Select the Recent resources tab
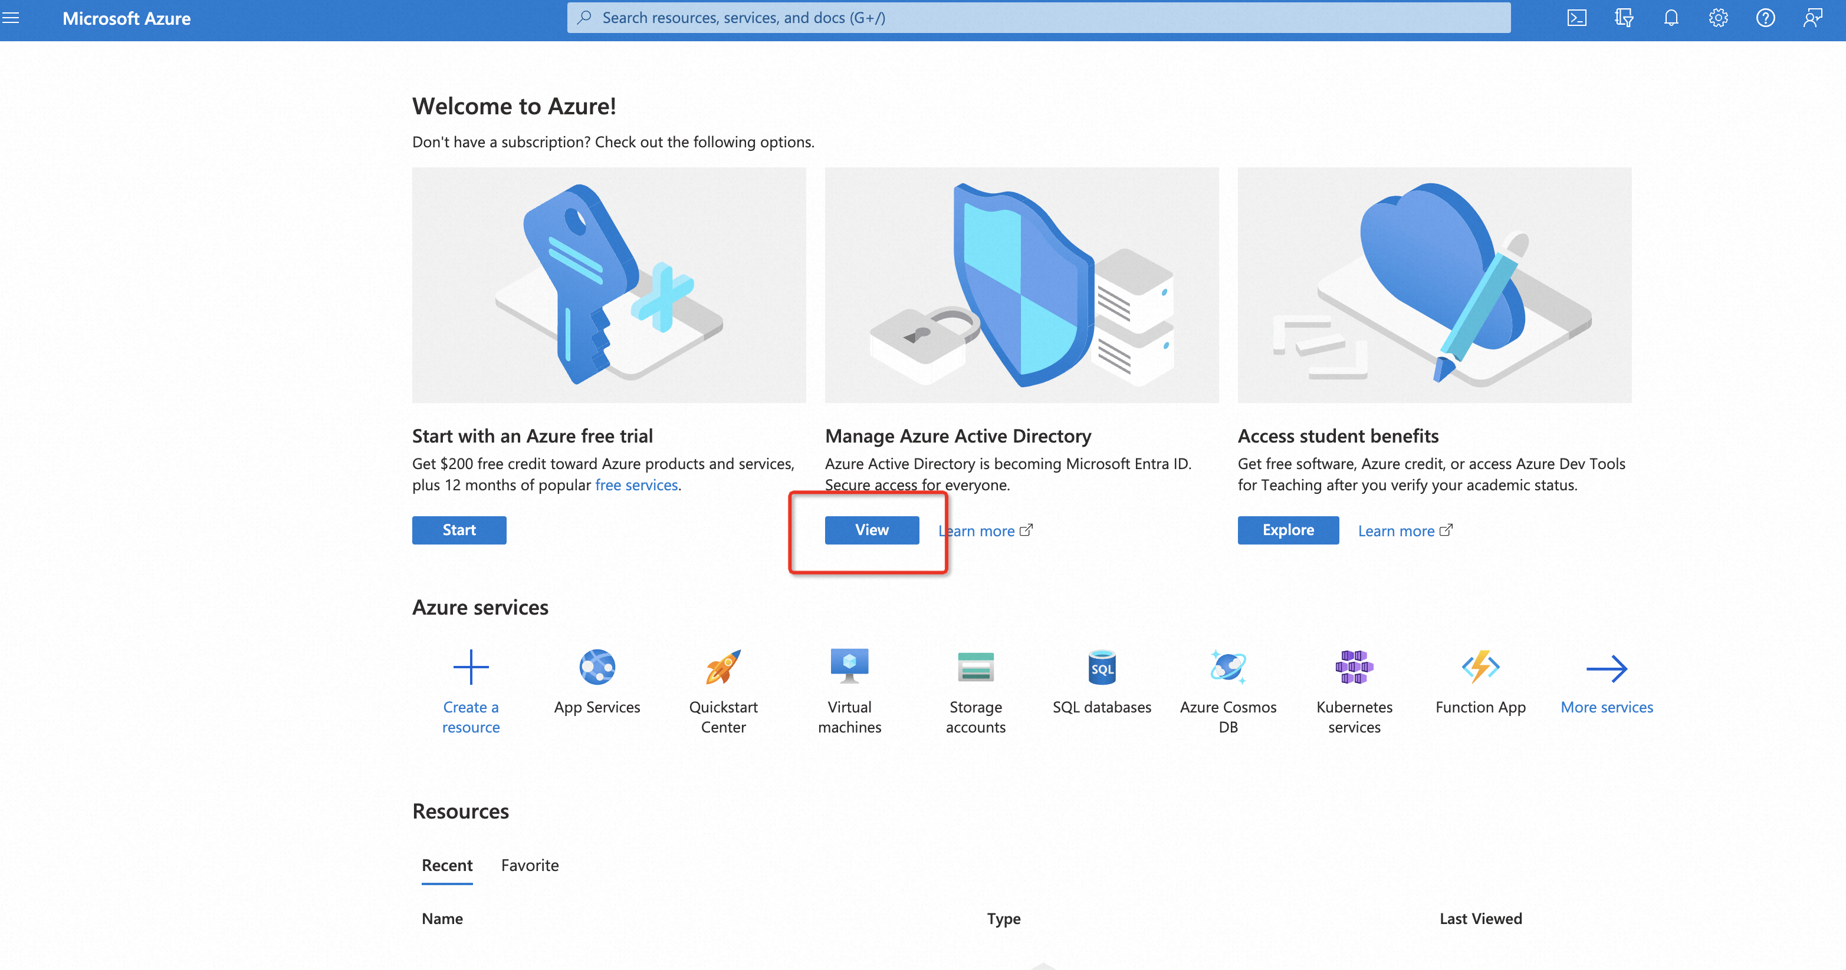 [x=446, y=865]
